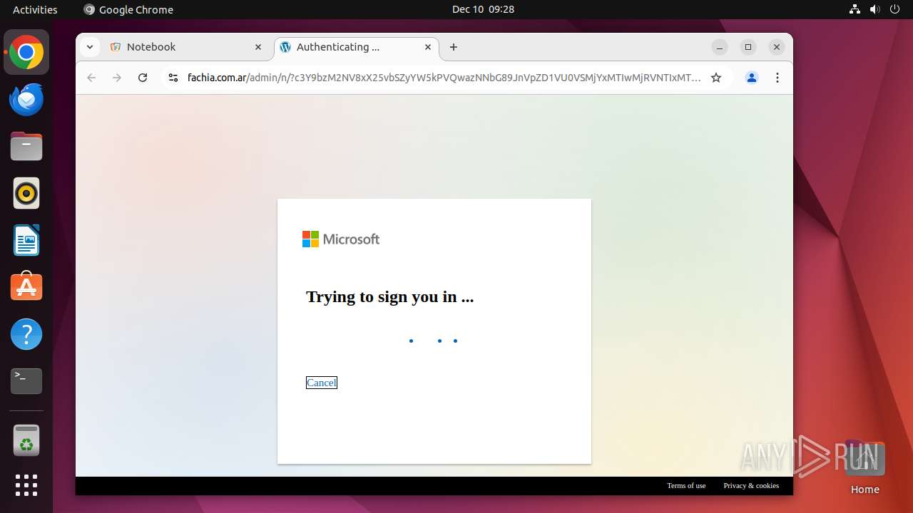Expand the tab search dropdown arrow
This screenshot has height=513, width=913.
click(89, 47)
